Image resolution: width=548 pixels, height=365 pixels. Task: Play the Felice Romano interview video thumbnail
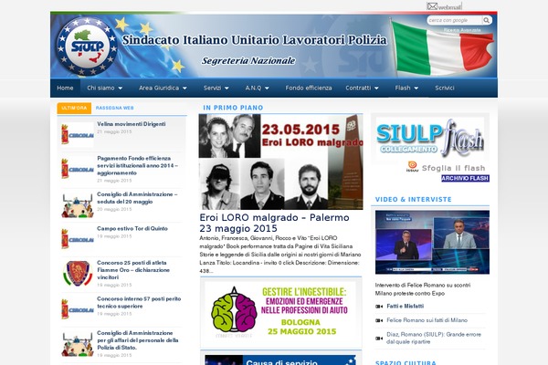click(432, 242)
